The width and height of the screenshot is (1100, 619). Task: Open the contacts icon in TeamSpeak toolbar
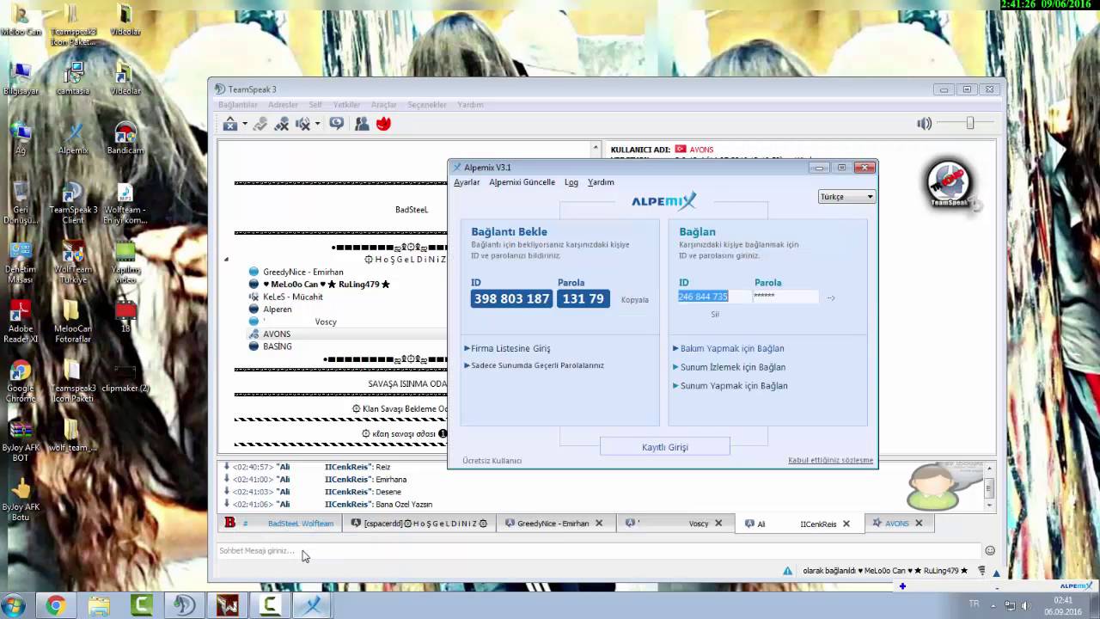coord(362,124)
